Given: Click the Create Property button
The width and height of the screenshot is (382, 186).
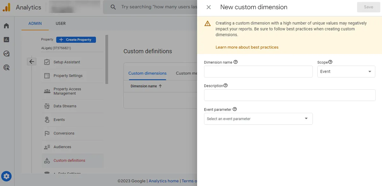Looking at the screenshot, I should [76, 40].
